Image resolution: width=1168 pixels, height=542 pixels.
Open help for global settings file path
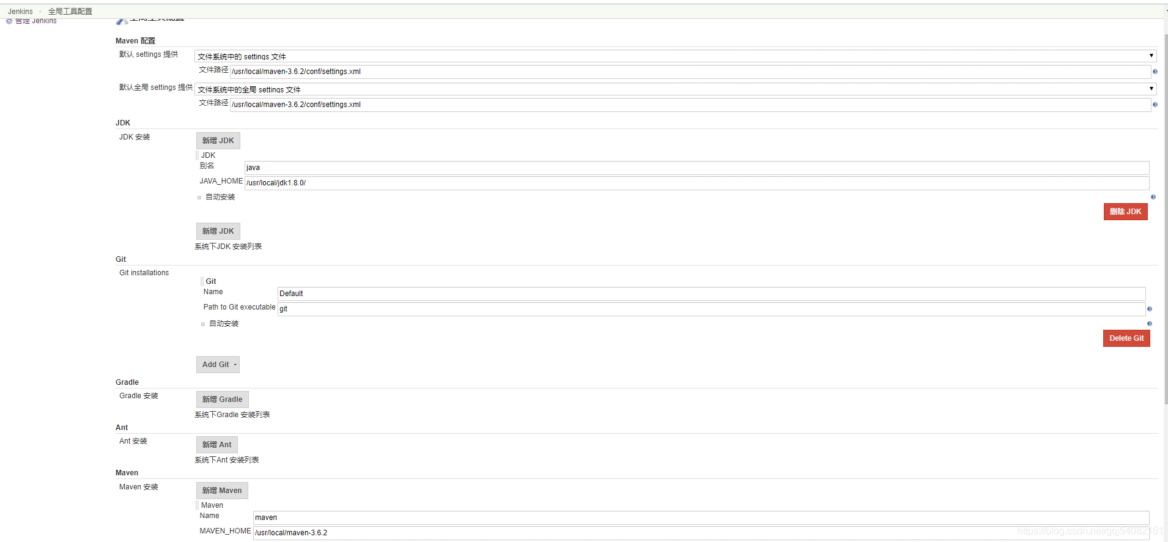[x=1155, y=105]
